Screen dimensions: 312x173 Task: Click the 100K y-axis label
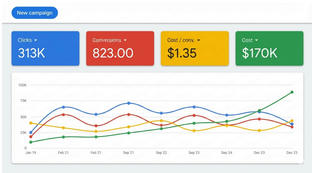coord(23,85)
